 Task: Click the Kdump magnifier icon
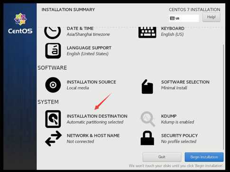coord(147,119)
